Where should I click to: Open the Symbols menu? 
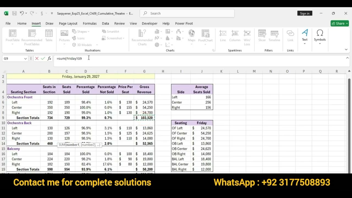tap(320, 37)
